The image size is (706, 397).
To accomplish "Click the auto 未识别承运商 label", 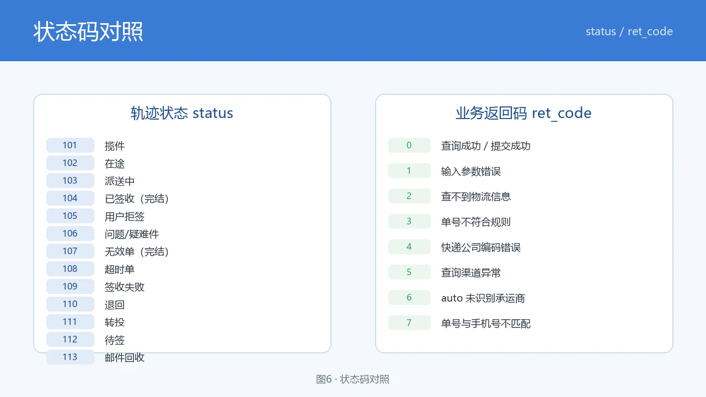I will [483, 298].
